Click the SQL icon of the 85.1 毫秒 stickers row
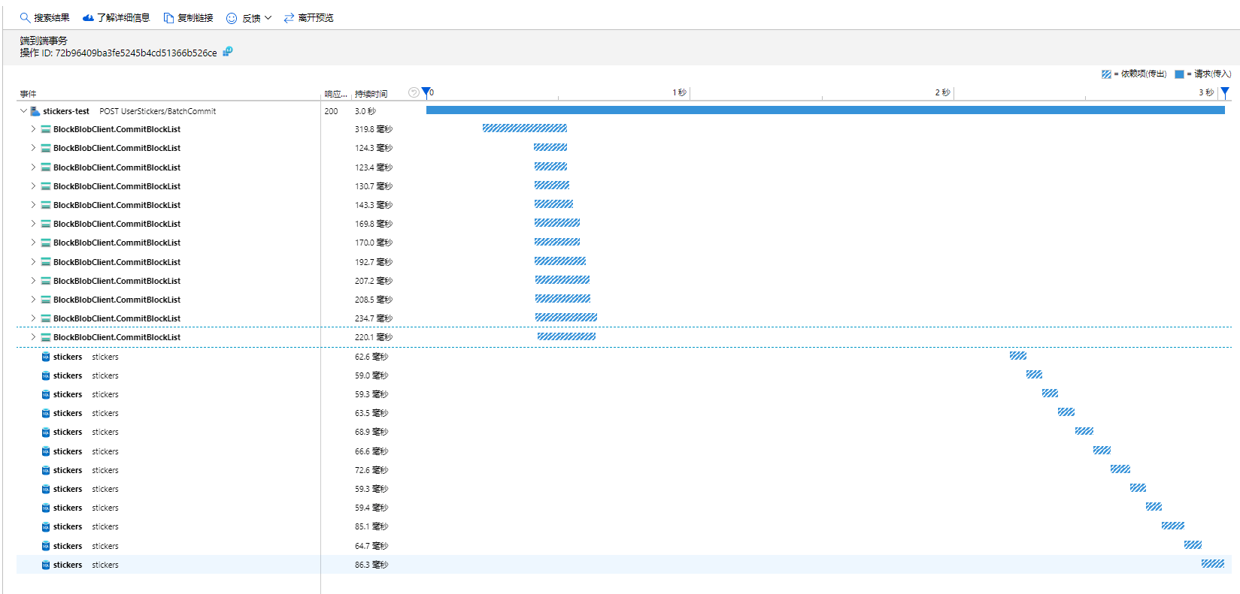This screenshot has height=594, width=1240. [46, 526]
